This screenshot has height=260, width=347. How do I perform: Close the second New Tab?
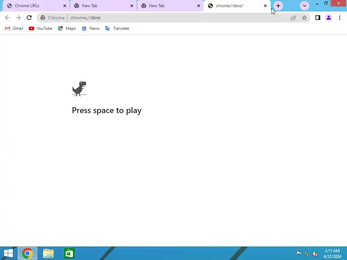199,6
